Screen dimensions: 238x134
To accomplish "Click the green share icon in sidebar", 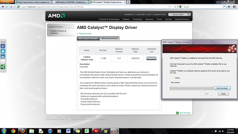I will [3, 67].
